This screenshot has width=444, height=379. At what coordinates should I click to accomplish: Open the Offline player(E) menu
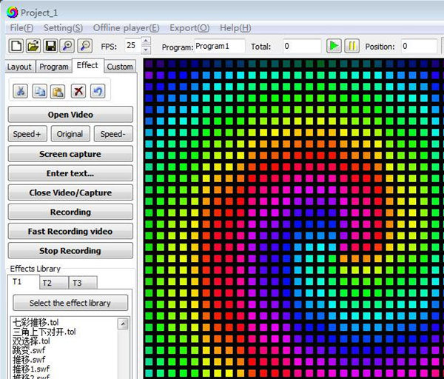pos(127,28)
